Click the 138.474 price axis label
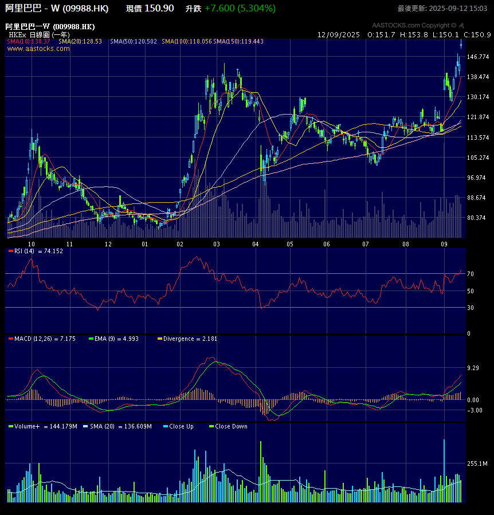 click(x=478, y=77)
